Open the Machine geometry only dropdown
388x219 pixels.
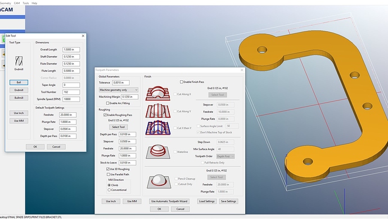point(118,90)
